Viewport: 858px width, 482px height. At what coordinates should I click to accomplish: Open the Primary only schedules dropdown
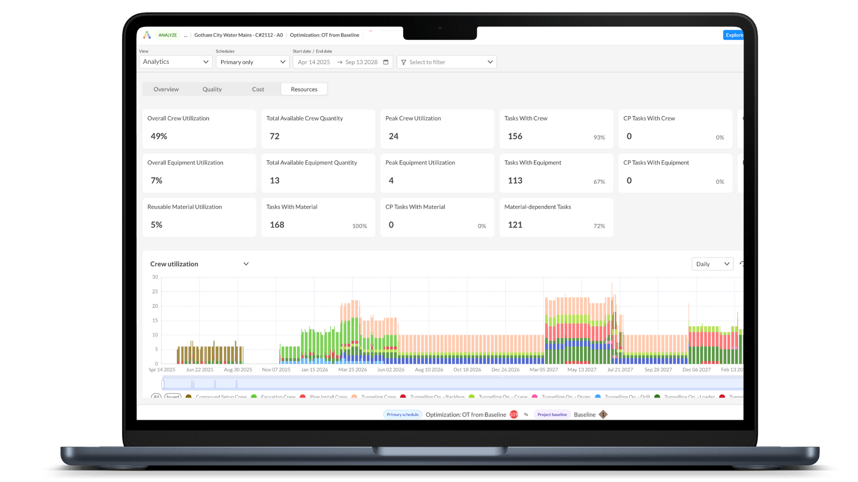pos(252,62)
